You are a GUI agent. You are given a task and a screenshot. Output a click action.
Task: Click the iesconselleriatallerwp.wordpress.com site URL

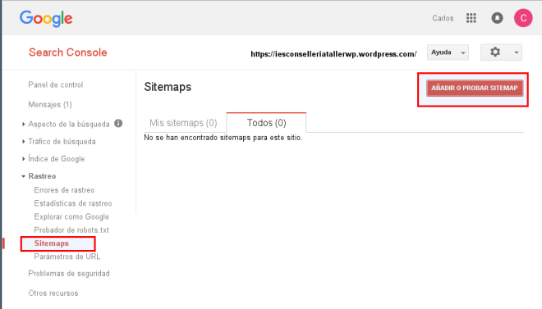pyautogui.click(x=333, y=54)
